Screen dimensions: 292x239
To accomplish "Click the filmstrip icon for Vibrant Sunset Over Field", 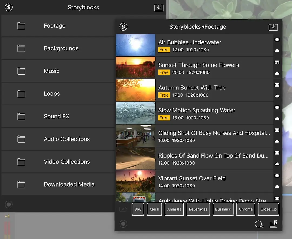I will coord(277,175).
